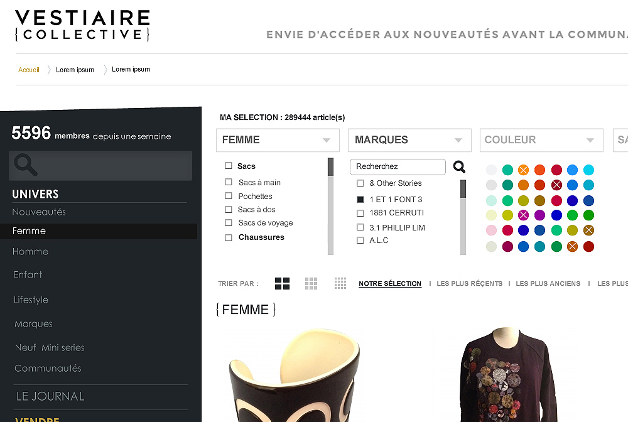Image resolution: width=628 pixels, height=422 pixels.
Task: Check the Pochettes checkbox
Action: (x=229, y=196)
